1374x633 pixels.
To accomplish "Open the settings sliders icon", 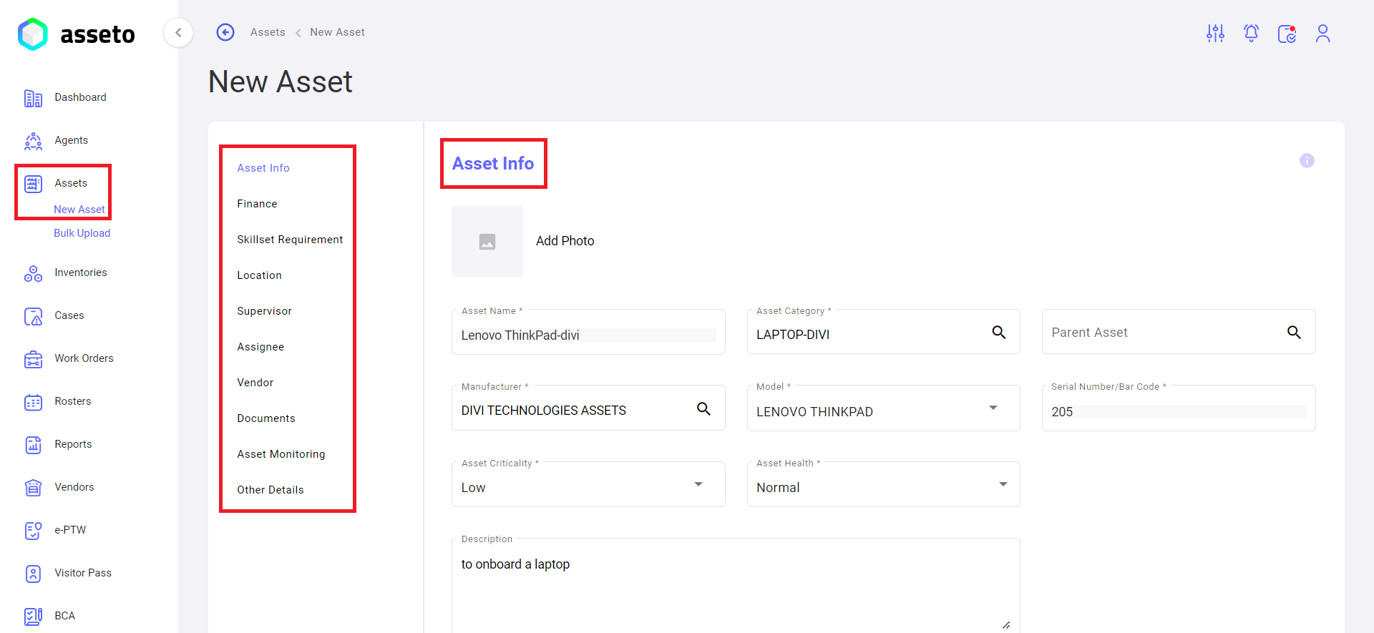I will tap(1215, 33).
